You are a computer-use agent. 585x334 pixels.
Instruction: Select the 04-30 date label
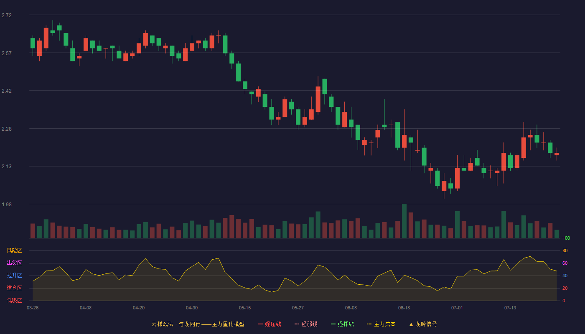click(192, 308)
